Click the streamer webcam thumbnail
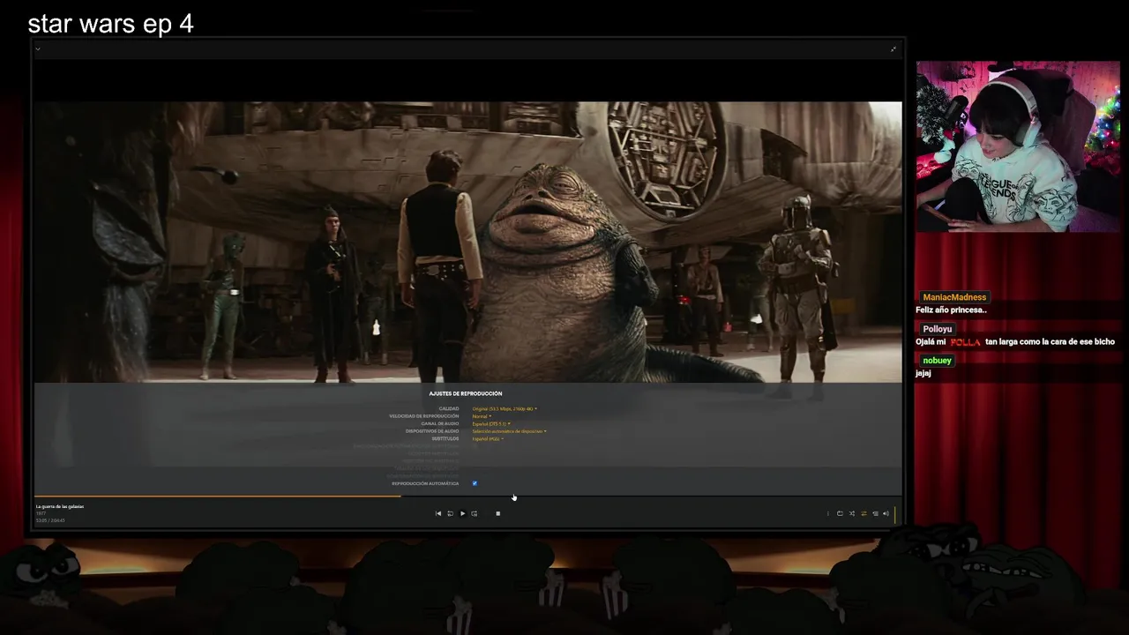Image resolution: width=1129 pixels, height=635 pixels. click(x=1018, y=146)
